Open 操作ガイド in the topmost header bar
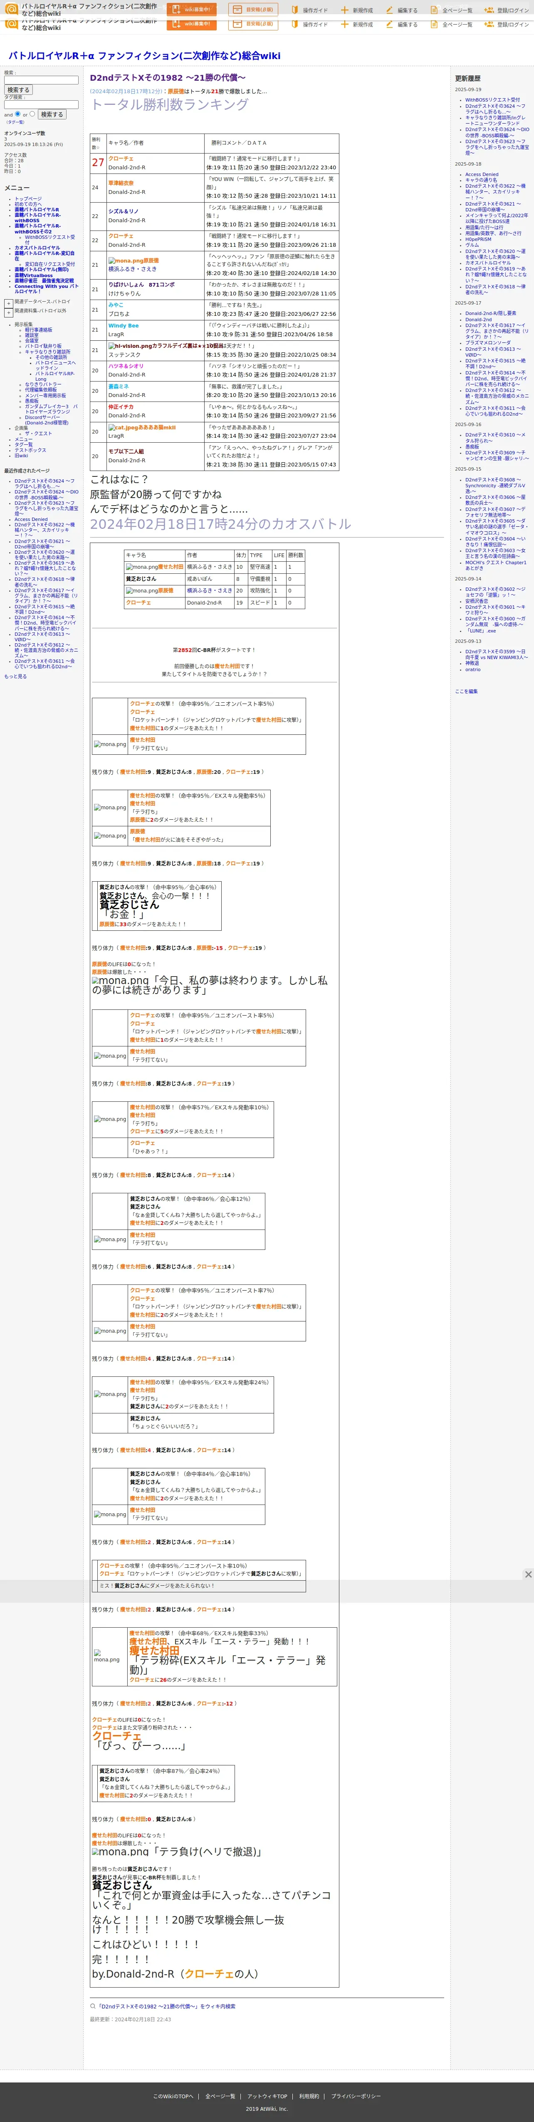Screen dimensions: 534x2122 (x=309, y=11)
